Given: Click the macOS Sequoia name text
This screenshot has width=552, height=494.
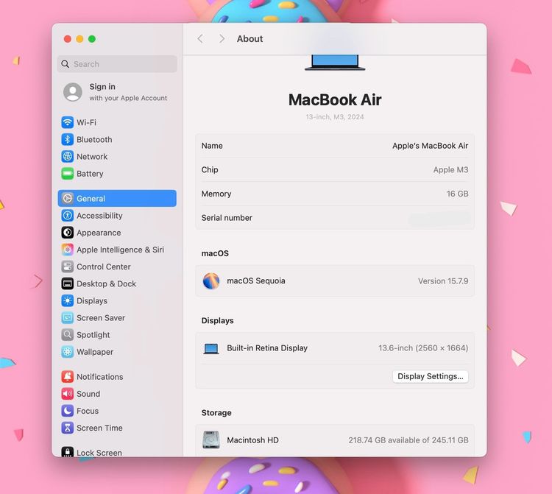Looking at the screenshot, I should [x=256, y=281].
